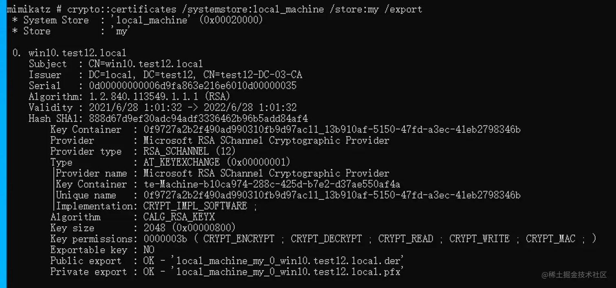Click the Hash SHA1 value
Screen dimensions: 616x288
[x=198, y=119]
